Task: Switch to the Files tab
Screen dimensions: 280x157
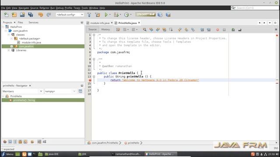Action: pyautogui.click(x=21, y=22)
